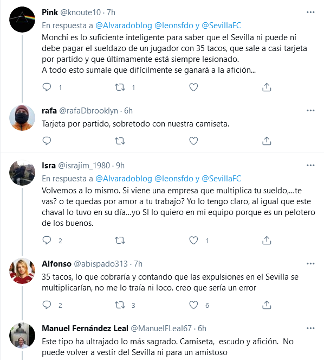This screenshot has width=324, height=360.
Task: Open more options for Pink's tweet
Action: tap(310, 12)
